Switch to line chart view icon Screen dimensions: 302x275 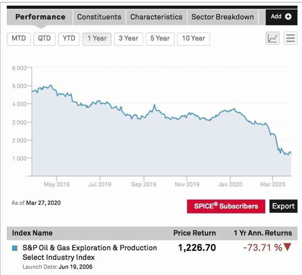click(273, 38)
